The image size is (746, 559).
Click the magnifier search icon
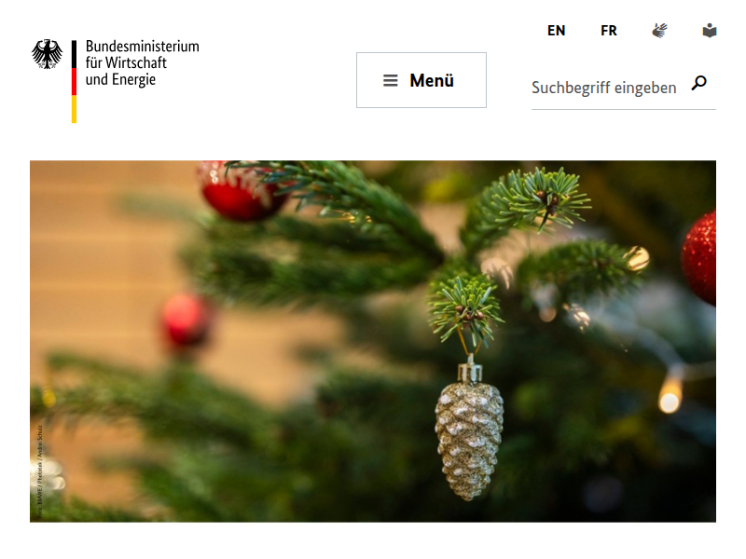[698, 83]
